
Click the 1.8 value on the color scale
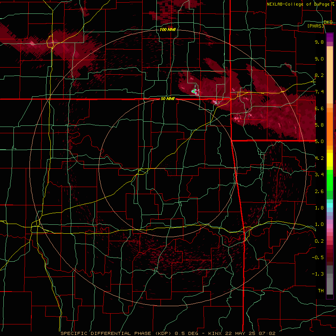319,208
